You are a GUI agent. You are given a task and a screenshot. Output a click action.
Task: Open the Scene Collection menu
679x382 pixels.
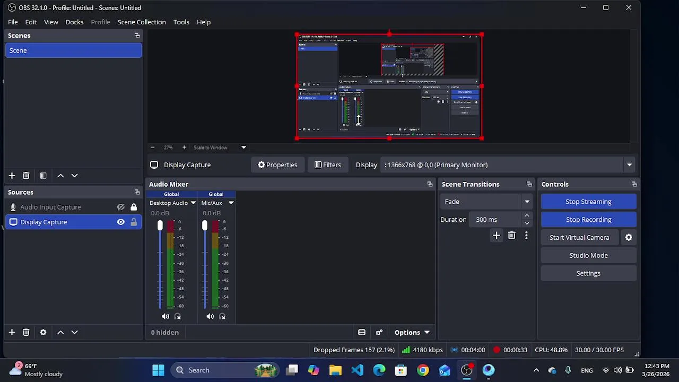[142, 22]
